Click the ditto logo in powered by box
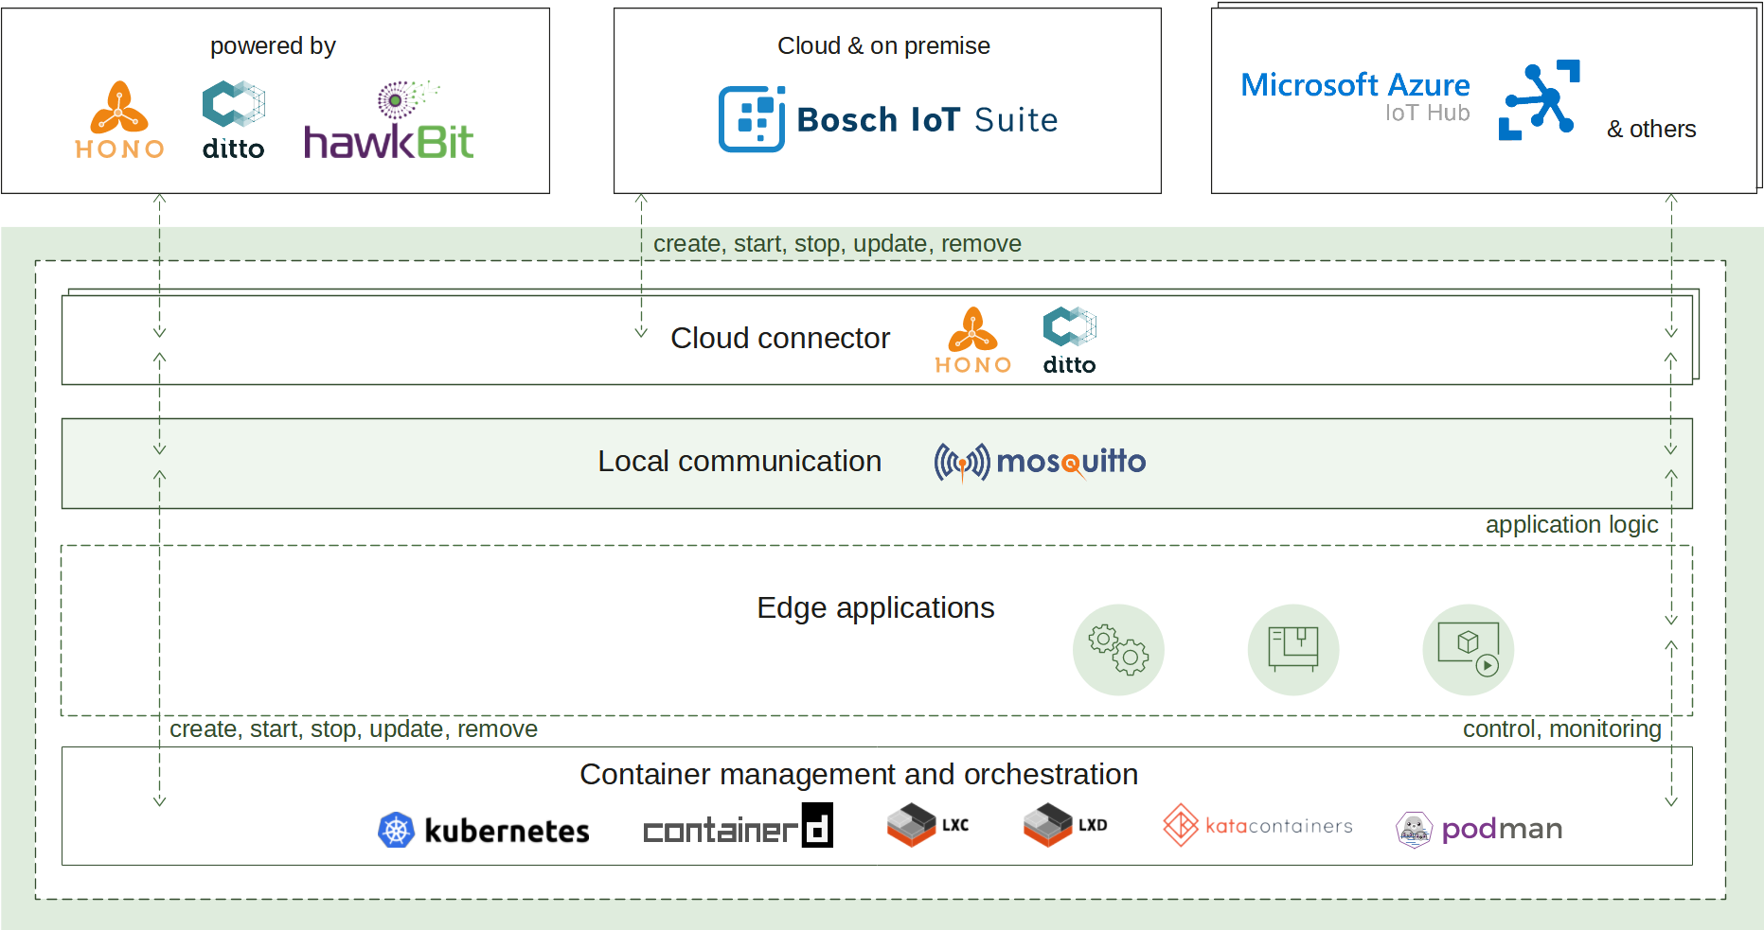 (x=233, y=120)
